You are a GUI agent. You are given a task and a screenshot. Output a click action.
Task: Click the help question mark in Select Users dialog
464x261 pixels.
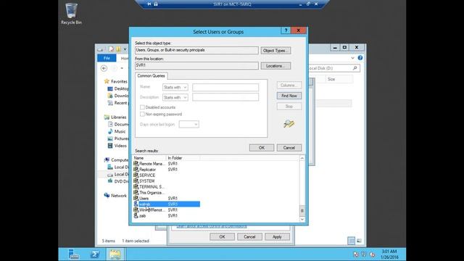click(286, 30)
